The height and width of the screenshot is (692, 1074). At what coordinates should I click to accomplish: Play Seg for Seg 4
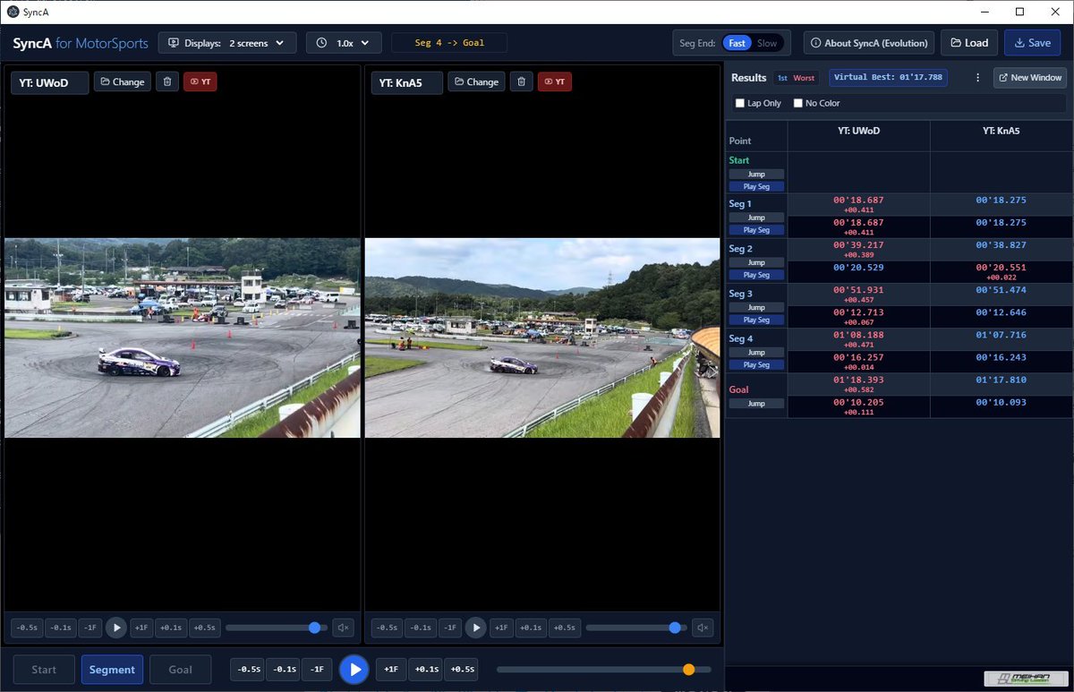[x=756, y=364]
